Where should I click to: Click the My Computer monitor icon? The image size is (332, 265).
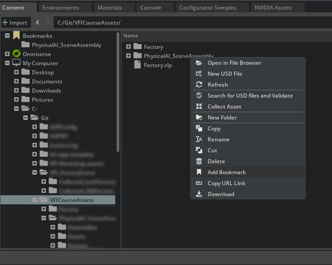point(16,63)
